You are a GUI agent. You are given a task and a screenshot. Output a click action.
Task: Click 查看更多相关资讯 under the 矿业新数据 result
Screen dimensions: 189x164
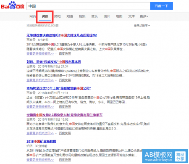coord(40,160)
